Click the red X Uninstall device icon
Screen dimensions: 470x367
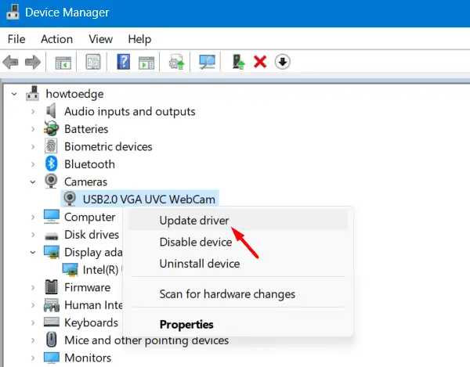260,62
